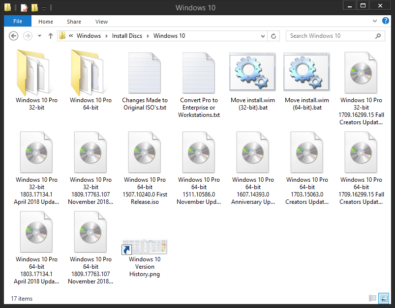Show hidden breadcrumb parents via double chevron
This screenshot has width=395, height=308.
click(71, 36)
